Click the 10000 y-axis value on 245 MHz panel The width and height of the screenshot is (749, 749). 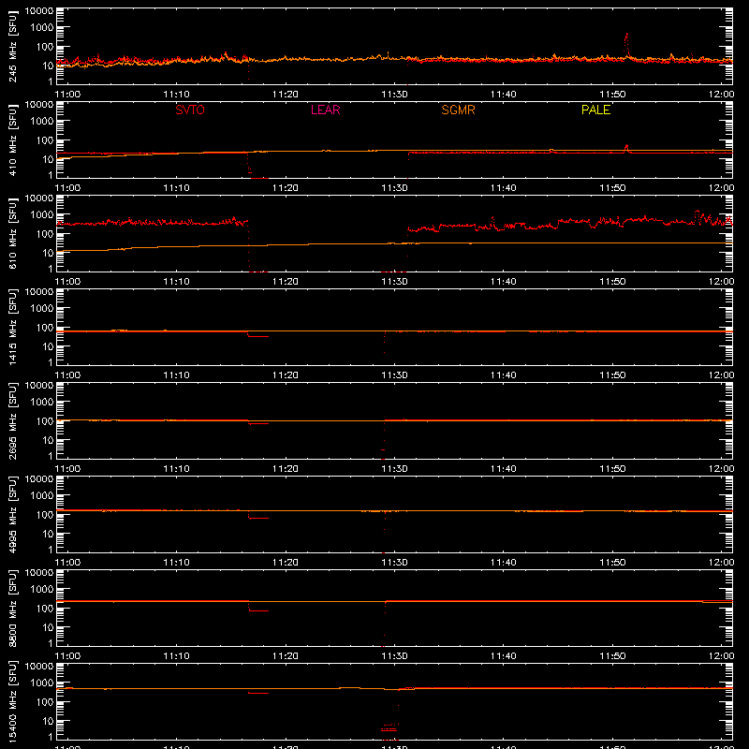point(38,11)
